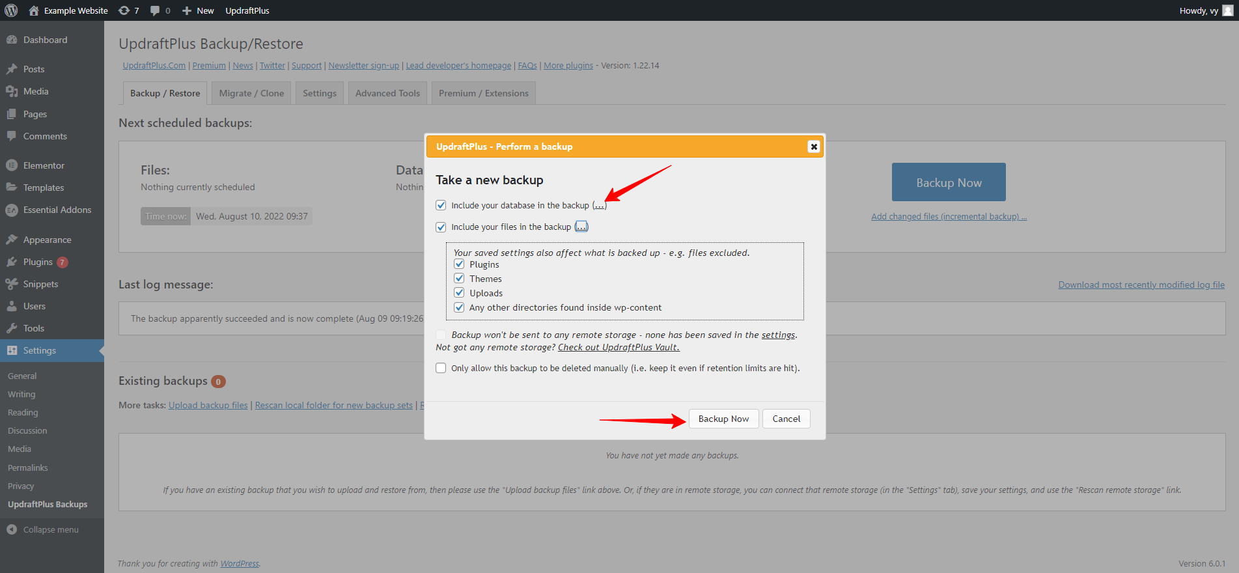Uncheck Any other directories inside wp-content
This screenshot has height=573, width=1239.
(459, 307)
